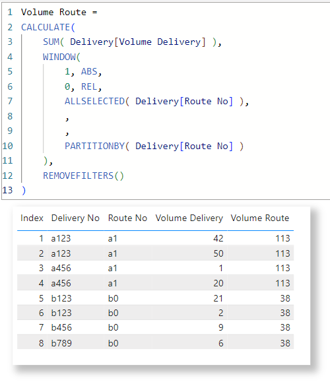Viewport: 330px width, 388px height.
Task: Select Volume Route value 113 in index row 1
Action: (x=282, y=238)
